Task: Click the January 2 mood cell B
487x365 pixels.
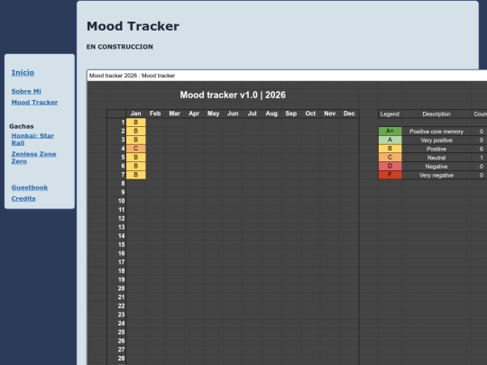Action: click(135, 131)
